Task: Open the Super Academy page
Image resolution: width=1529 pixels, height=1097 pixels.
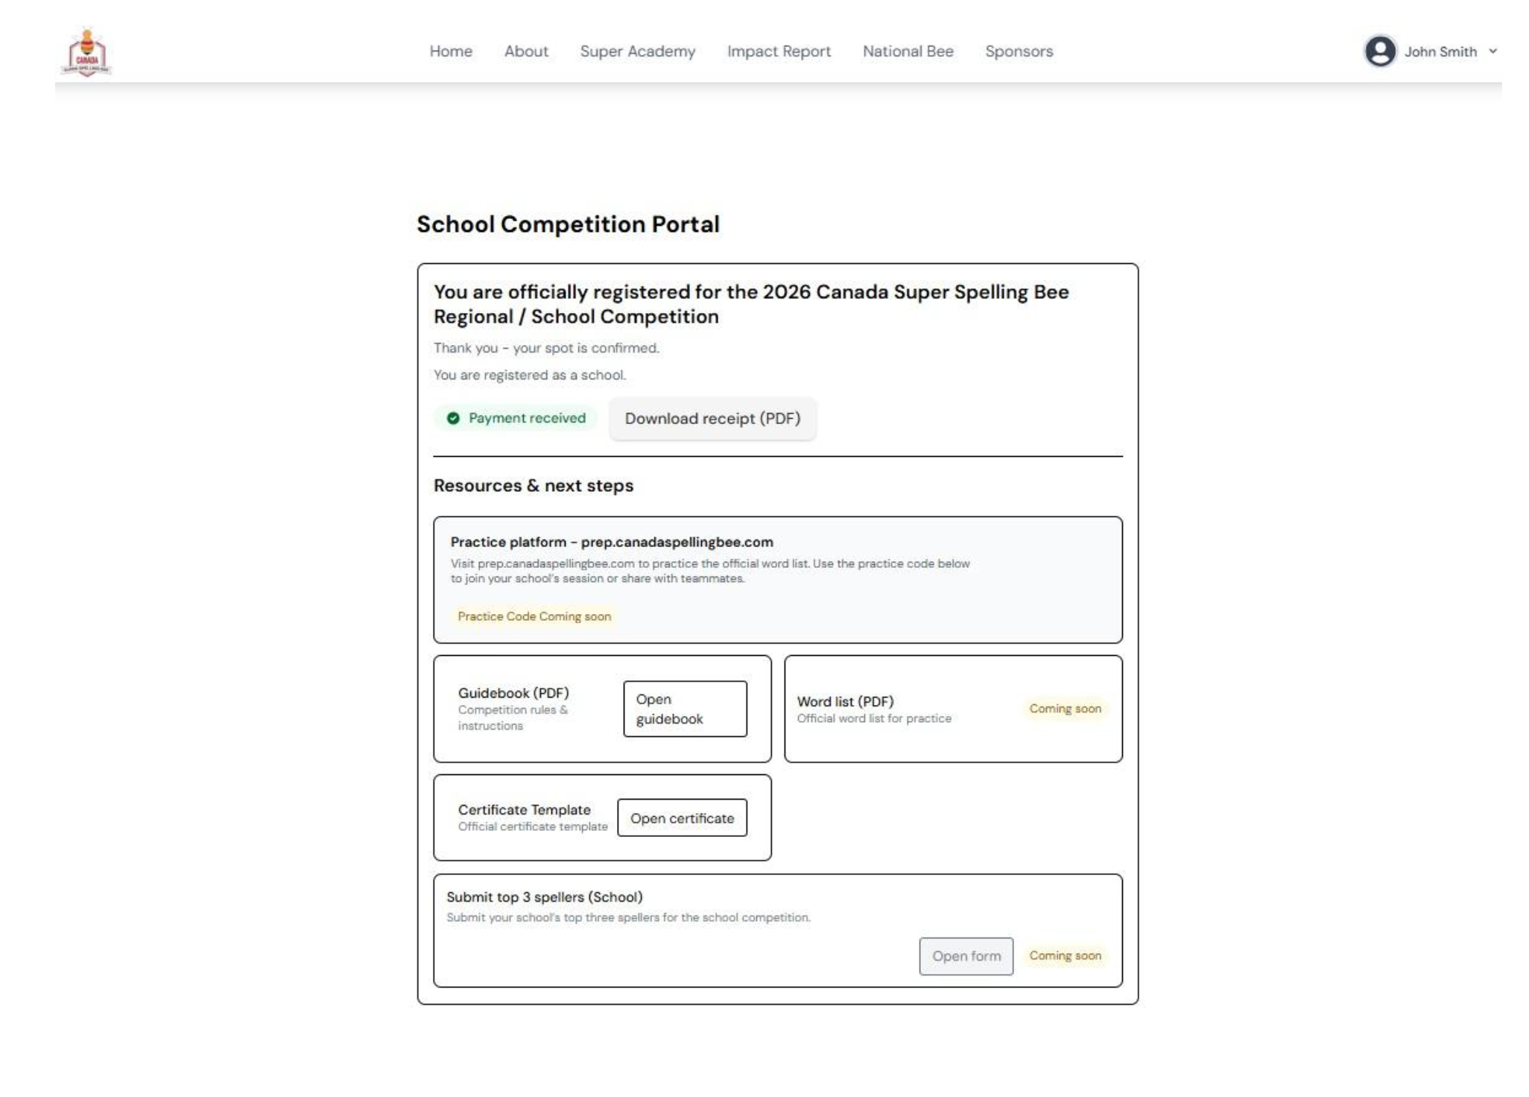Action: [x=637, y=52]
